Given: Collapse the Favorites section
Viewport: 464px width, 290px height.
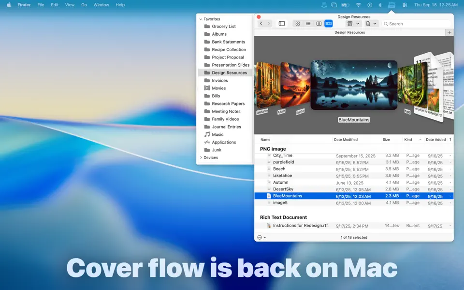Looking at the screenshot, I should coord(201,19).
